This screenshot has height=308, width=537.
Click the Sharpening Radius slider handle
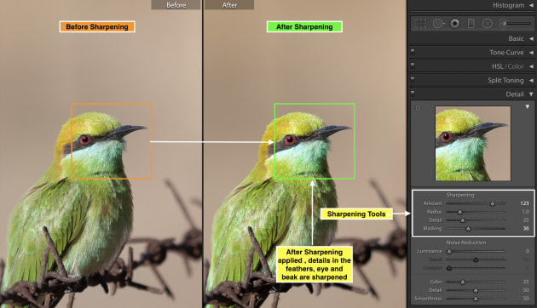pos(460,212)
